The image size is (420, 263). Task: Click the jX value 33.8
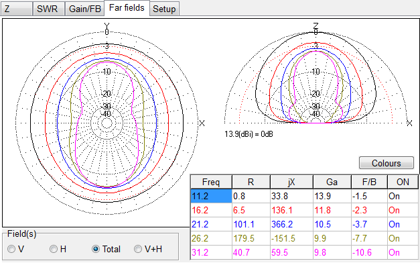pos(291,196)
